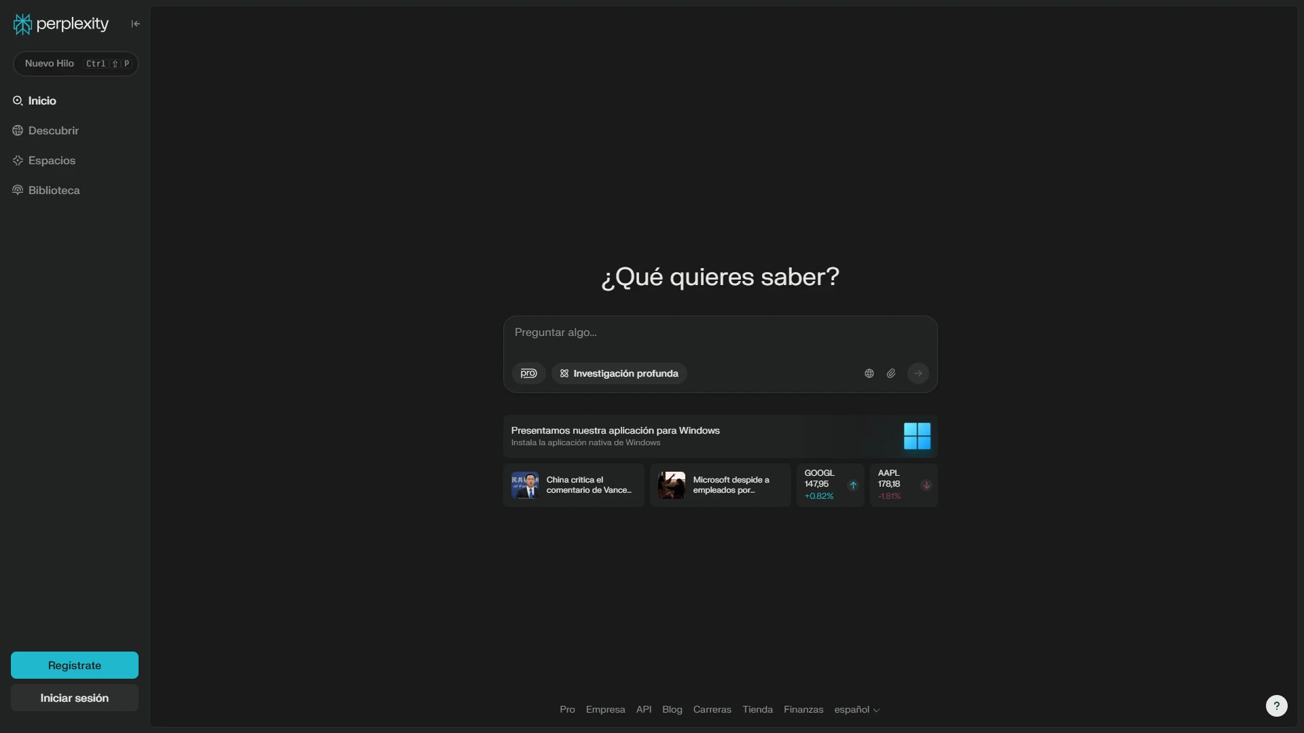Toggle Investigación profunda mode

619,373
